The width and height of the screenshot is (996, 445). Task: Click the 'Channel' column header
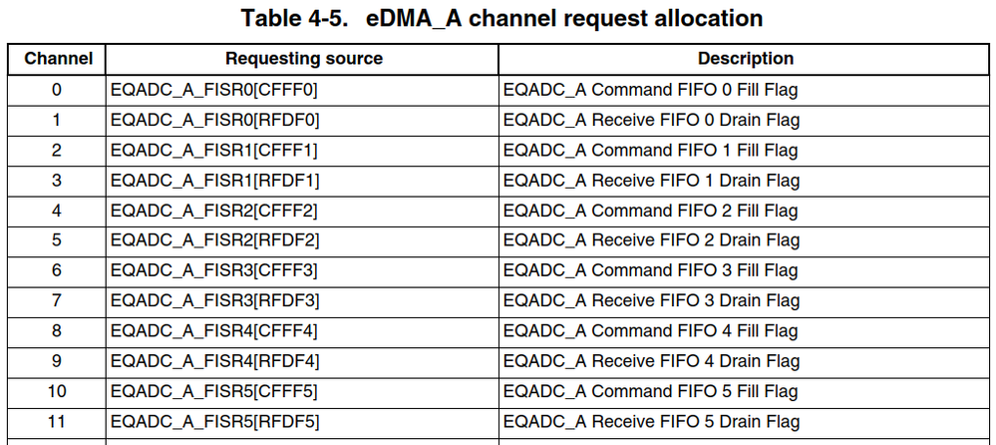pyautogui.click(x=58, y=60)
